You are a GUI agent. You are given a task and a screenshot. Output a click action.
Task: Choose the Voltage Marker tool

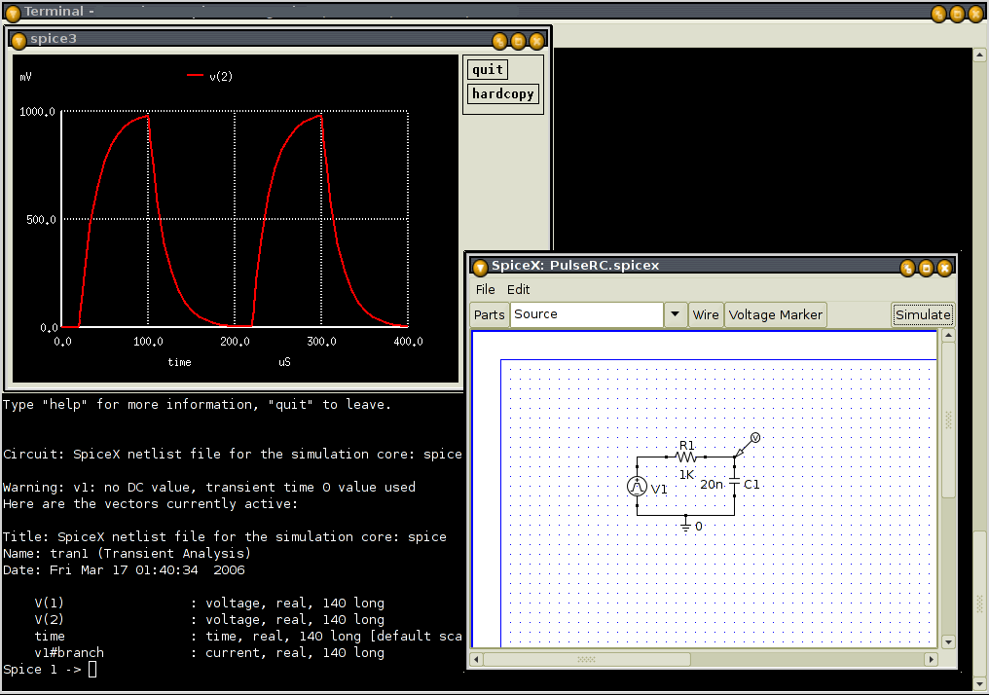[776, 314]
